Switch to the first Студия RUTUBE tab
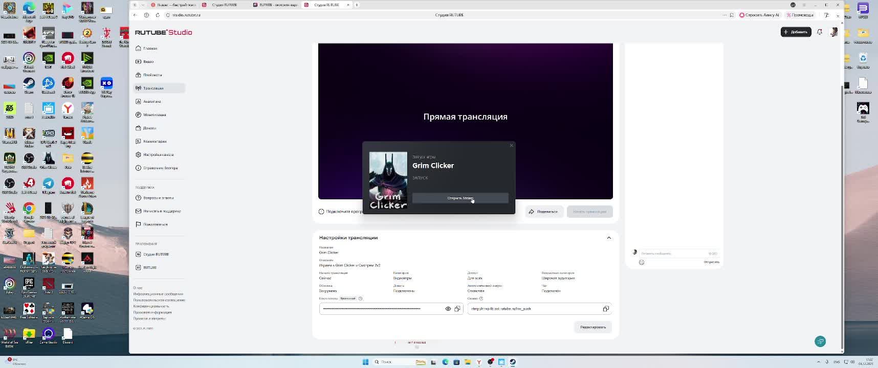 click(x=224, y=5)
